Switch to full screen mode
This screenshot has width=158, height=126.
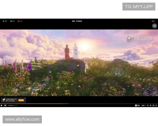(156, 106)
